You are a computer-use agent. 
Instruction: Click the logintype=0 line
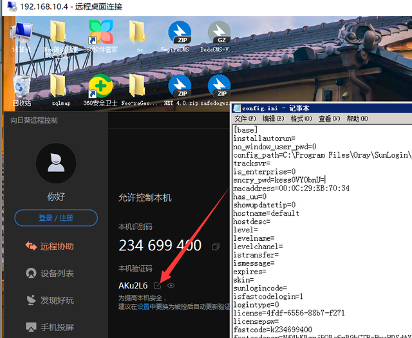256,305
